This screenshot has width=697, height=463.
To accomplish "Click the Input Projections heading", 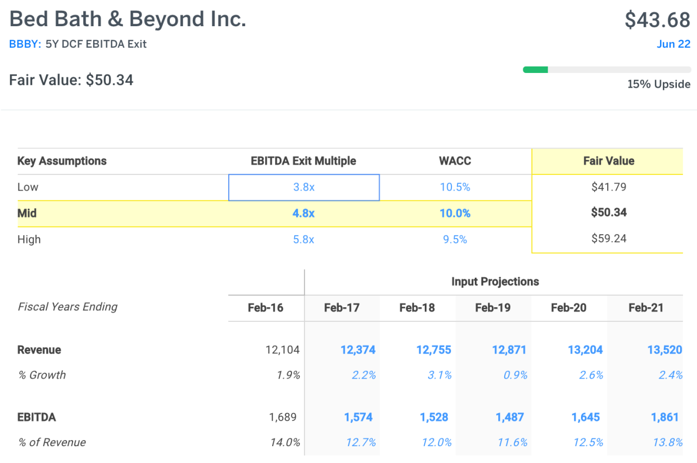I will point(495,282).
